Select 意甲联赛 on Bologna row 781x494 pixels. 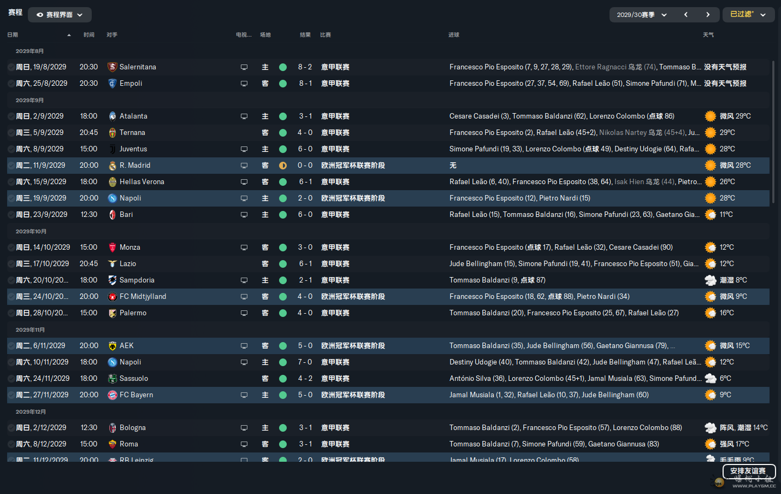coord(335,428)
